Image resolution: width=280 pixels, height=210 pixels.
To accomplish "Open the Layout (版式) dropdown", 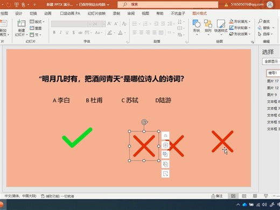I will (x=37, y=22).
